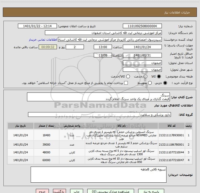200x193 pixels.
Task: Click the توضیحات خریدار text area
Action: click(98, 175)
